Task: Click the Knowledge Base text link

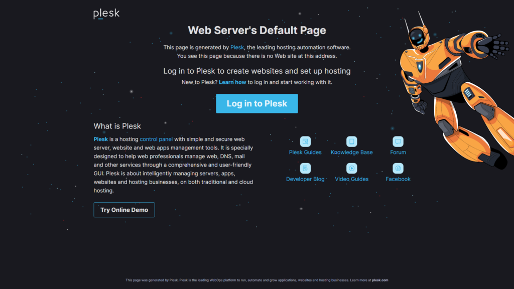Action: (351, 153)
